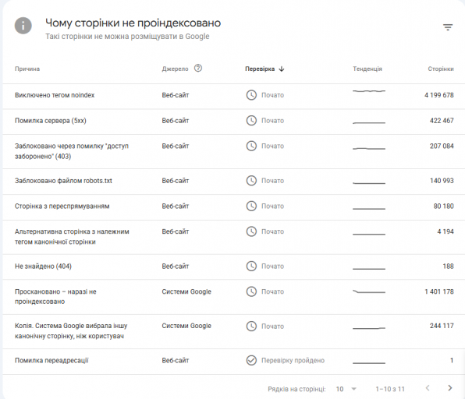Click clock icon in Не знайдено (404) row
Screen dimensions: 465x399
point(251,267)
